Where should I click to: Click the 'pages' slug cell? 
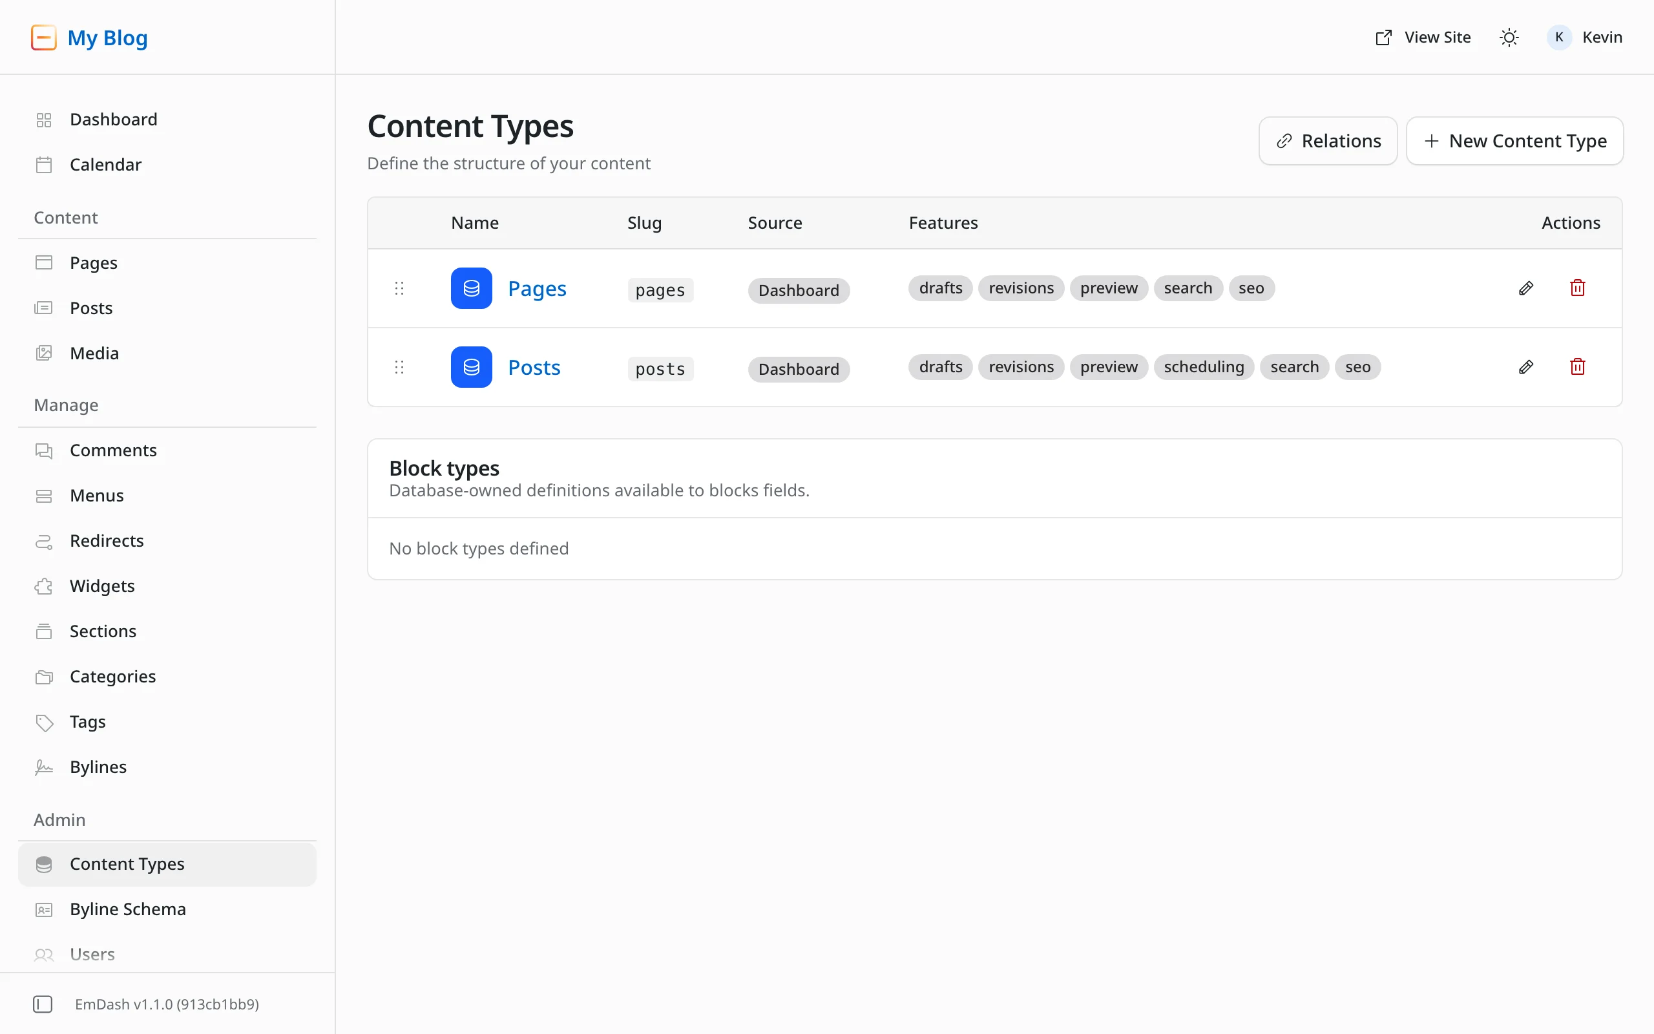click(x=660, y=290)
